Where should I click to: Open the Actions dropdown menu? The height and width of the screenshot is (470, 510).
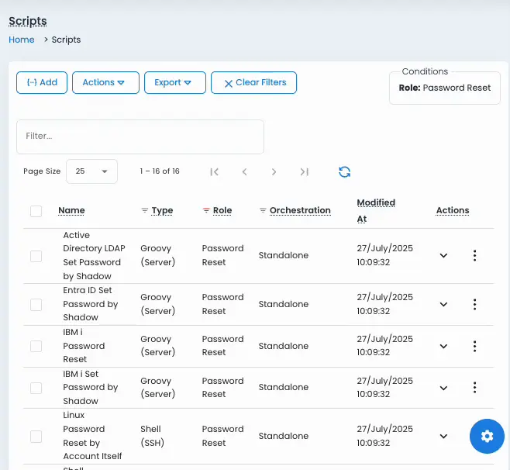(105, 83)
